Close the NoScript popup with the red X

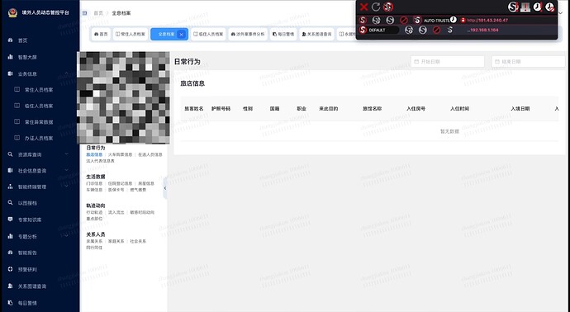click(x=363, y=7)
